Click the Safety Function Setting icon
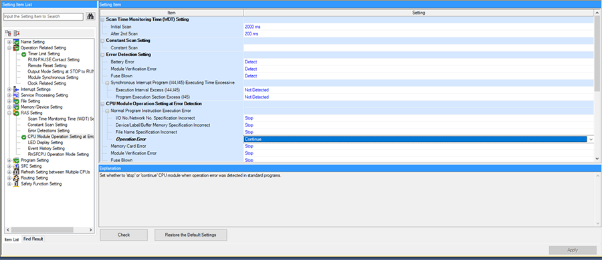The image size is (602, 260). tap(16, 184)
